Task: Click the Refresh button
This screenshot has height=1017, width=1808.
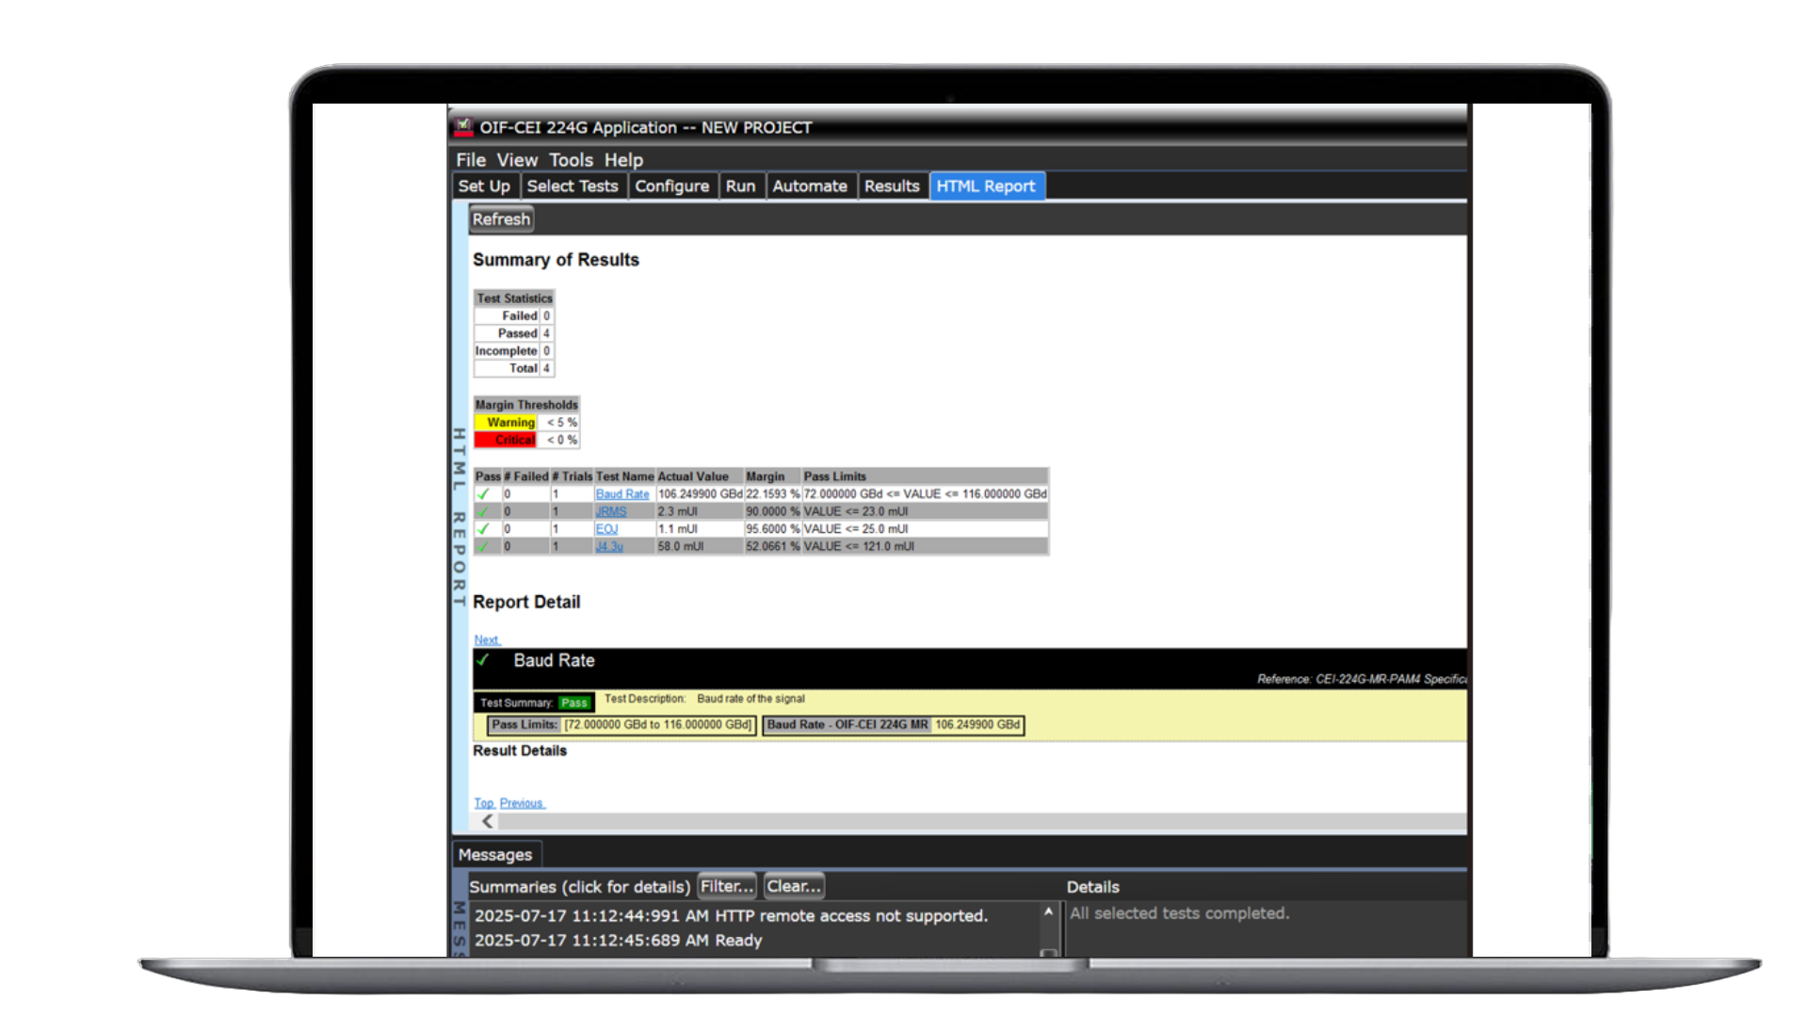Action: pos(501,219)
